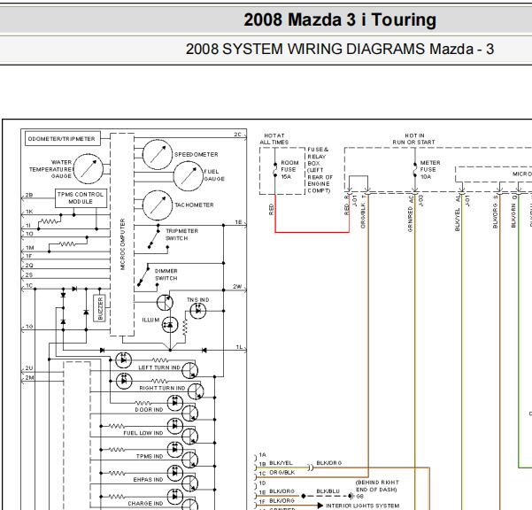Click the DOOR IND label
Screen dimensions: 532x510
click(x=149, y=410)
